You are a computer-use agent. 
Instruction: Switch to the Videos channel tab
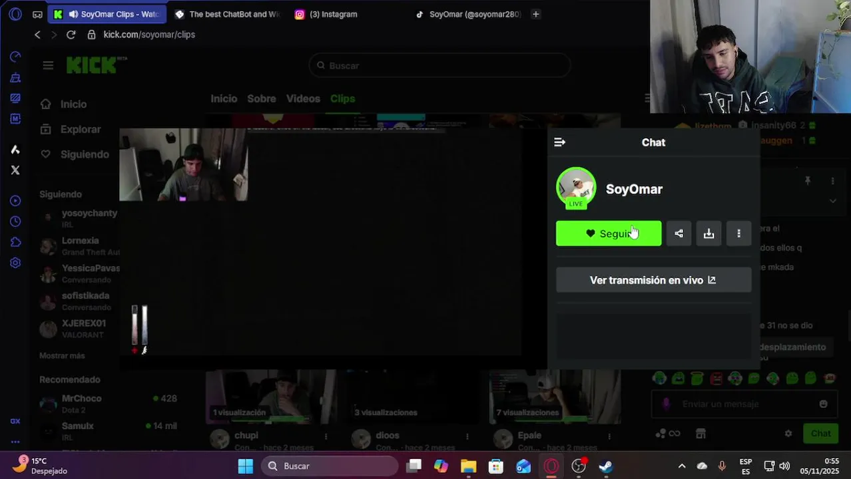(x=303, y=98)
